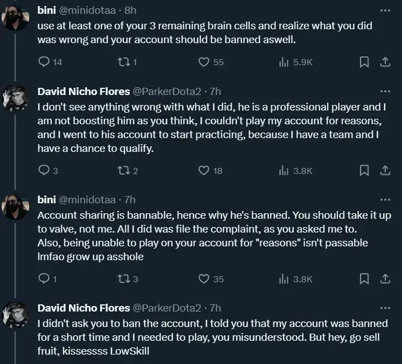The width and height of the screenshot is (402, 364).
Task: Share bini's second tweet about account sharing
Action: point(386,278)
